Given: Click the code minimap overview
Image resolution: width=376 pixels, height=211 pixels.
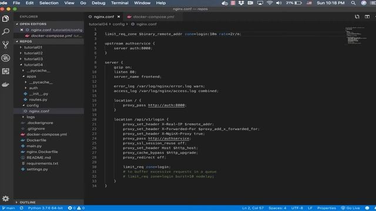Looking at the screenshot, I should (356, 36).
